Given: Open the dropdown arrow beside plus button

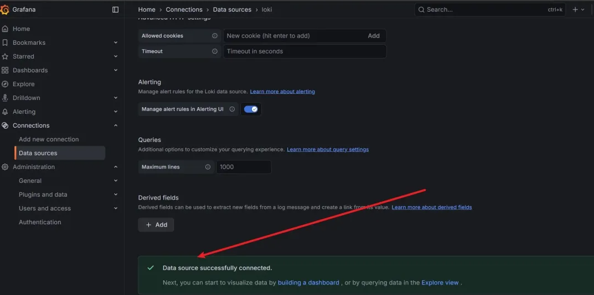Looking at the screenshot, I should [582, 10].
